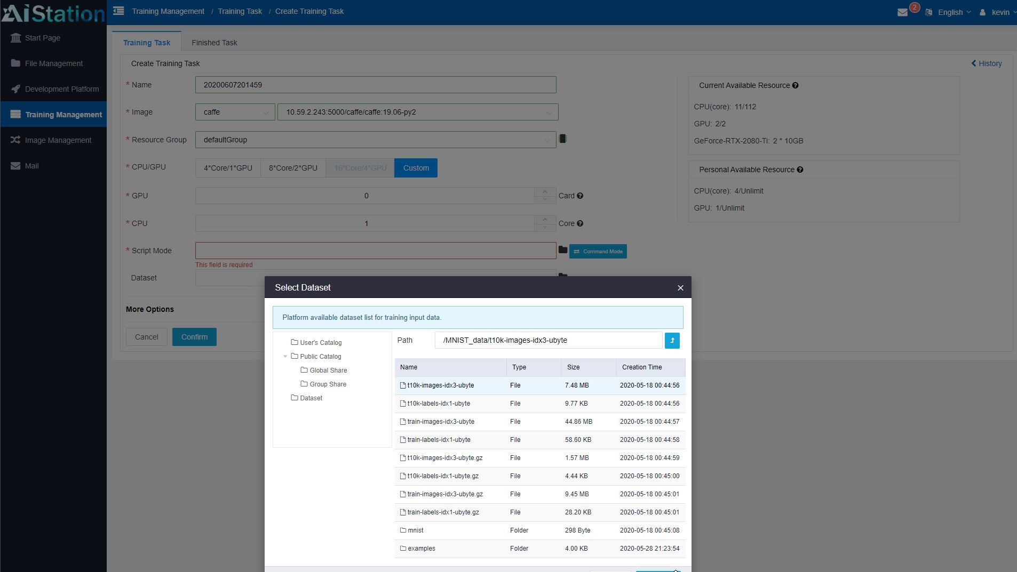
Task: Click Current Available Resource help icon
Action: pyautogui.click(x=795, y=85)
